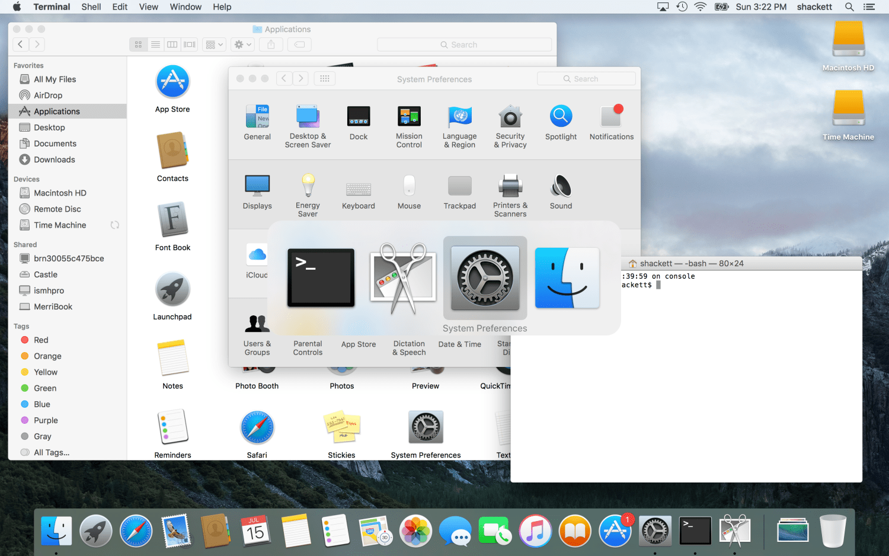Open the Trash in the Dock

[x=833, y=531]
